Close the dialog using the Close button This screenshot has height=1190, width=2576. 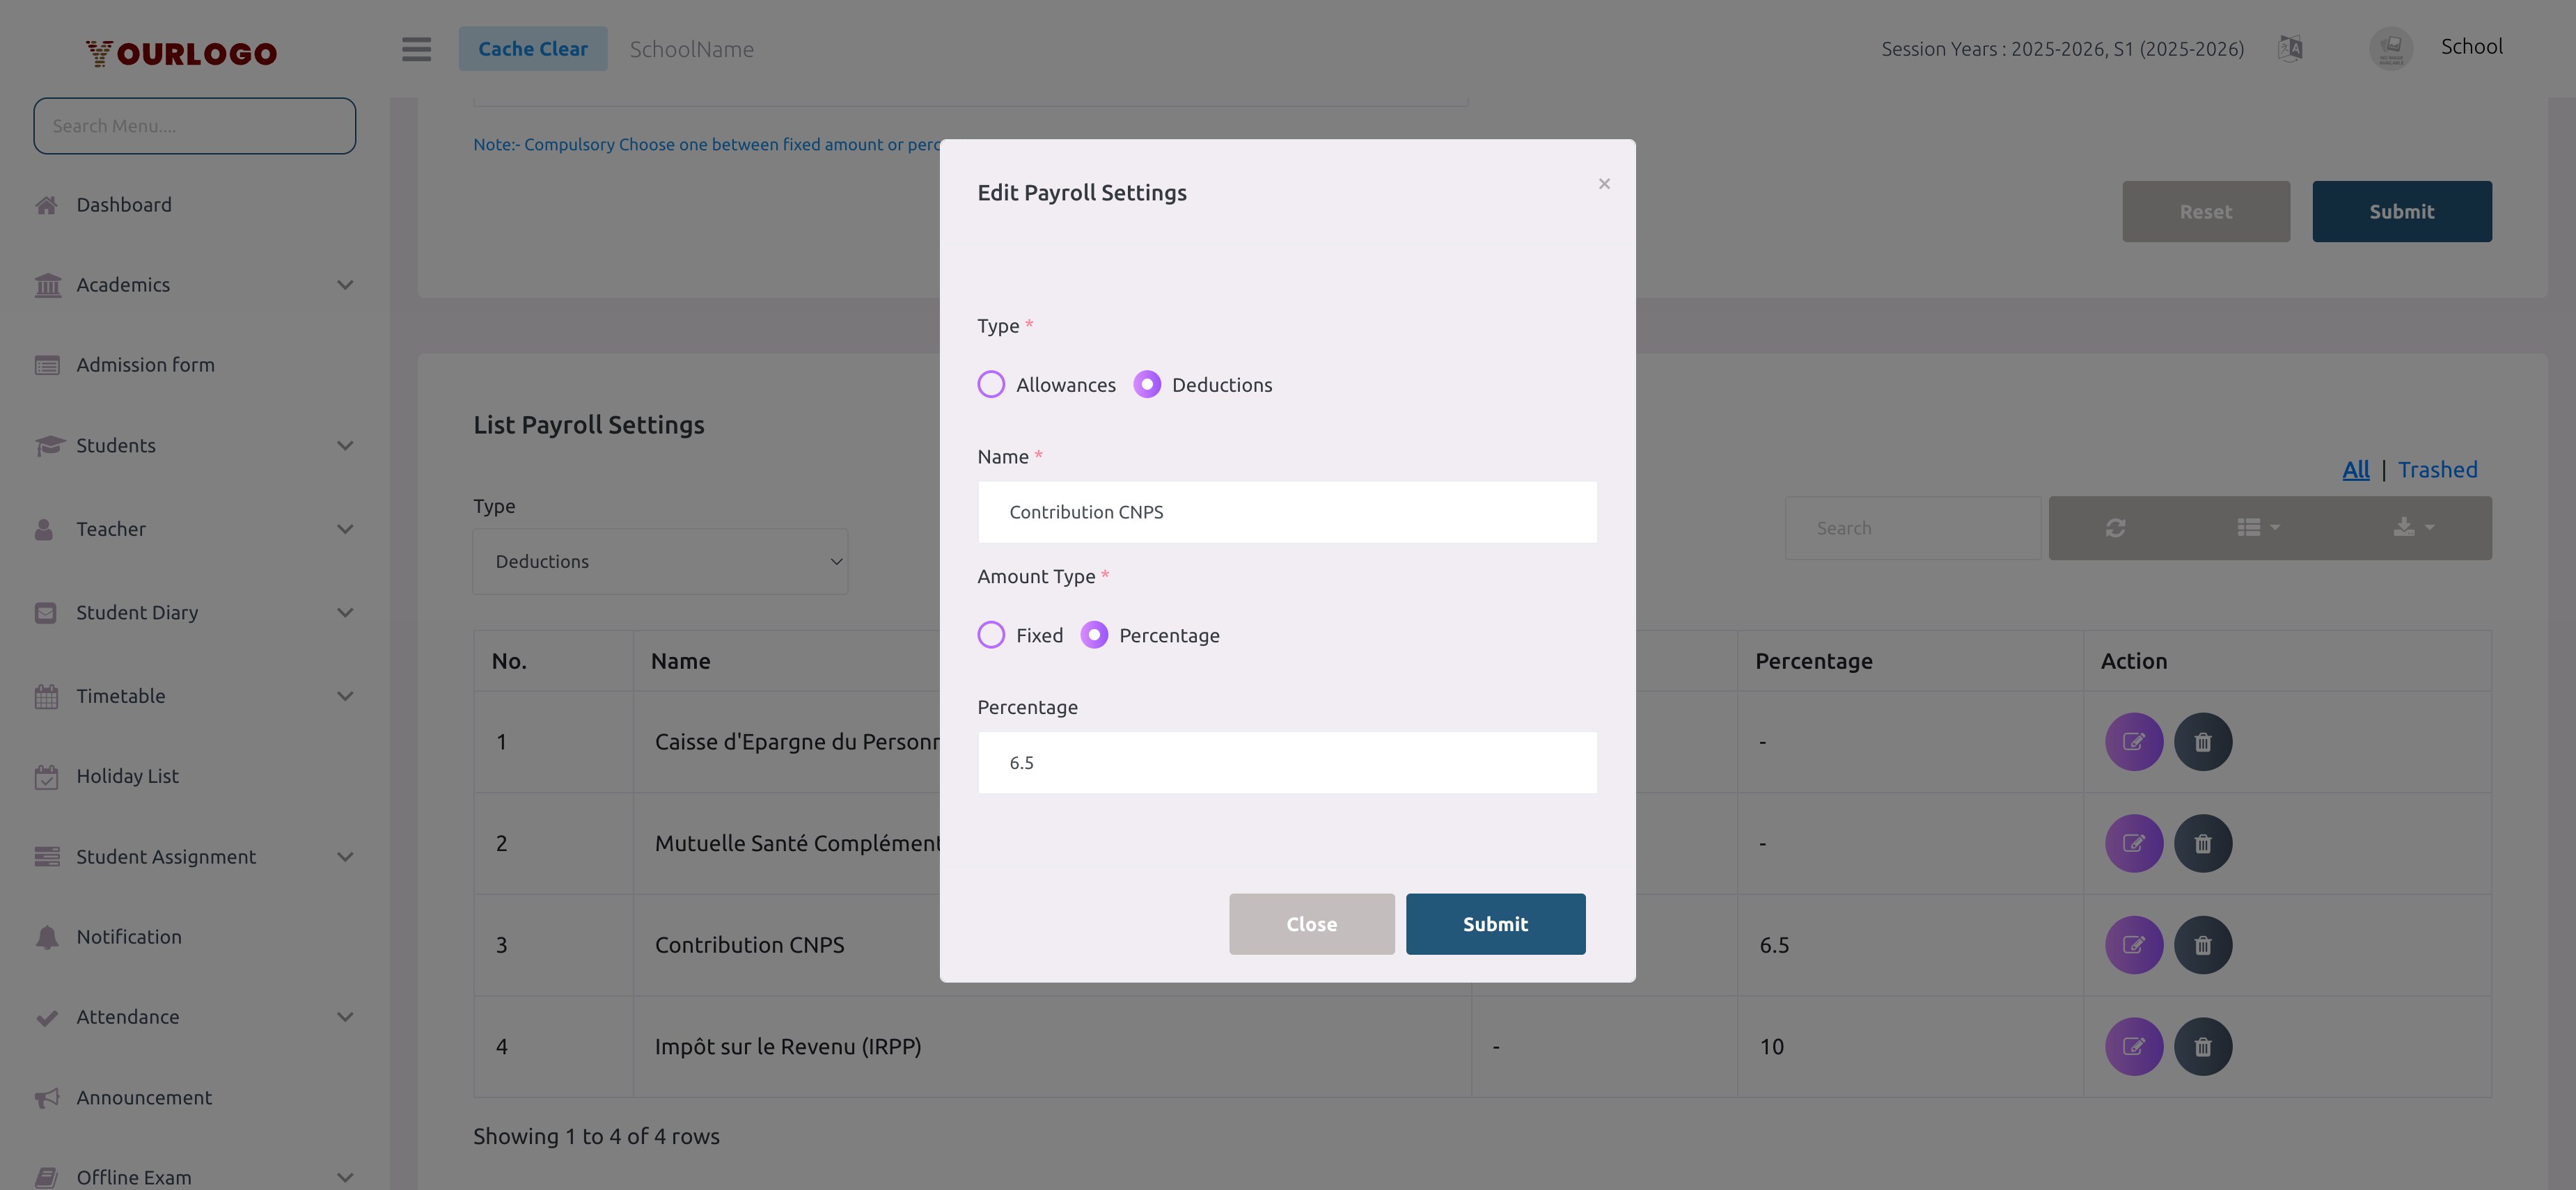pyautogui.click(x=1311, y=923)
